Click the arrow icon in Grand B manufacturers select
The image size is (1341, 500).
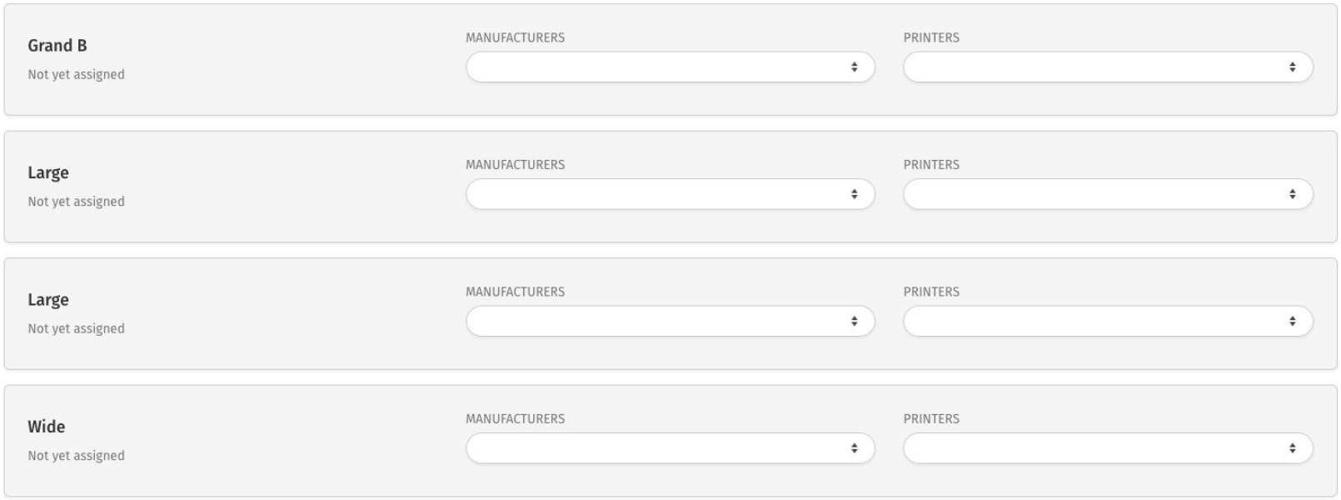(x=855, y=67)
